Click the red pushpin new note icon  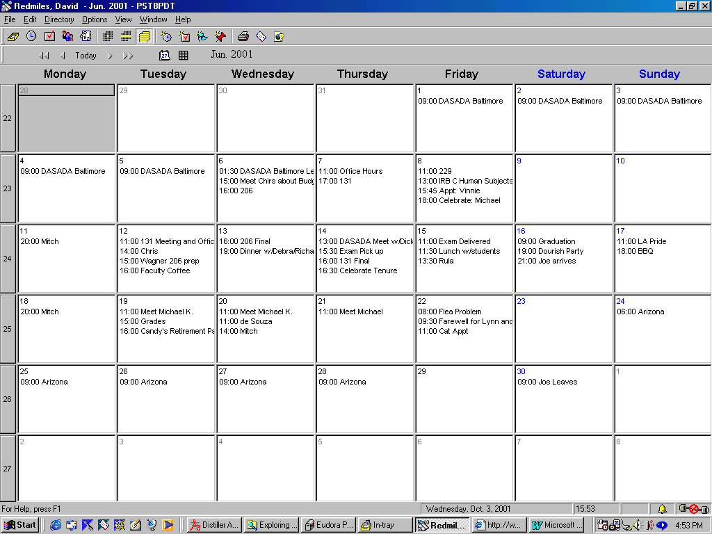click(x=220, y=36)
